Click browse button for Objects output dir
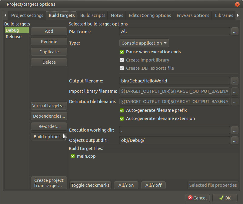 coord(235,140)
